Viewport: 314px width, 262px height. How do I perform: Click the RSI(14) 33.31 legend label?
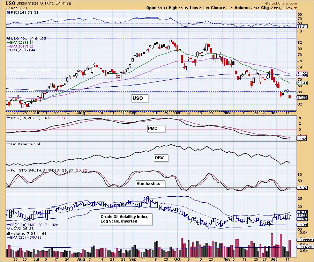pyautogui.click(x=24, y=12)
